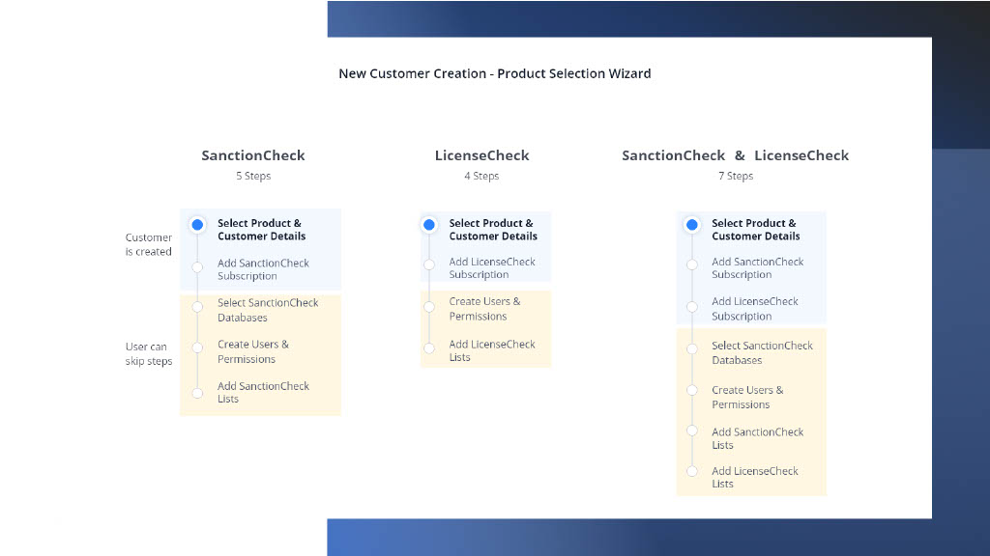This screenshot has width=990, height=556.
Task: Click the 'SanctionCheck & LicenseCheck' heading
Action: 736,155
